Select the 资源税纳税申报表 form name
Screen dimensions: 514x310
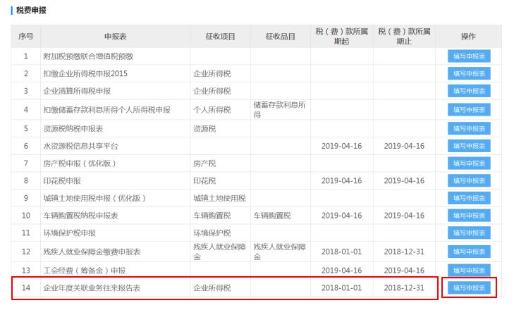tap(73, 128)
